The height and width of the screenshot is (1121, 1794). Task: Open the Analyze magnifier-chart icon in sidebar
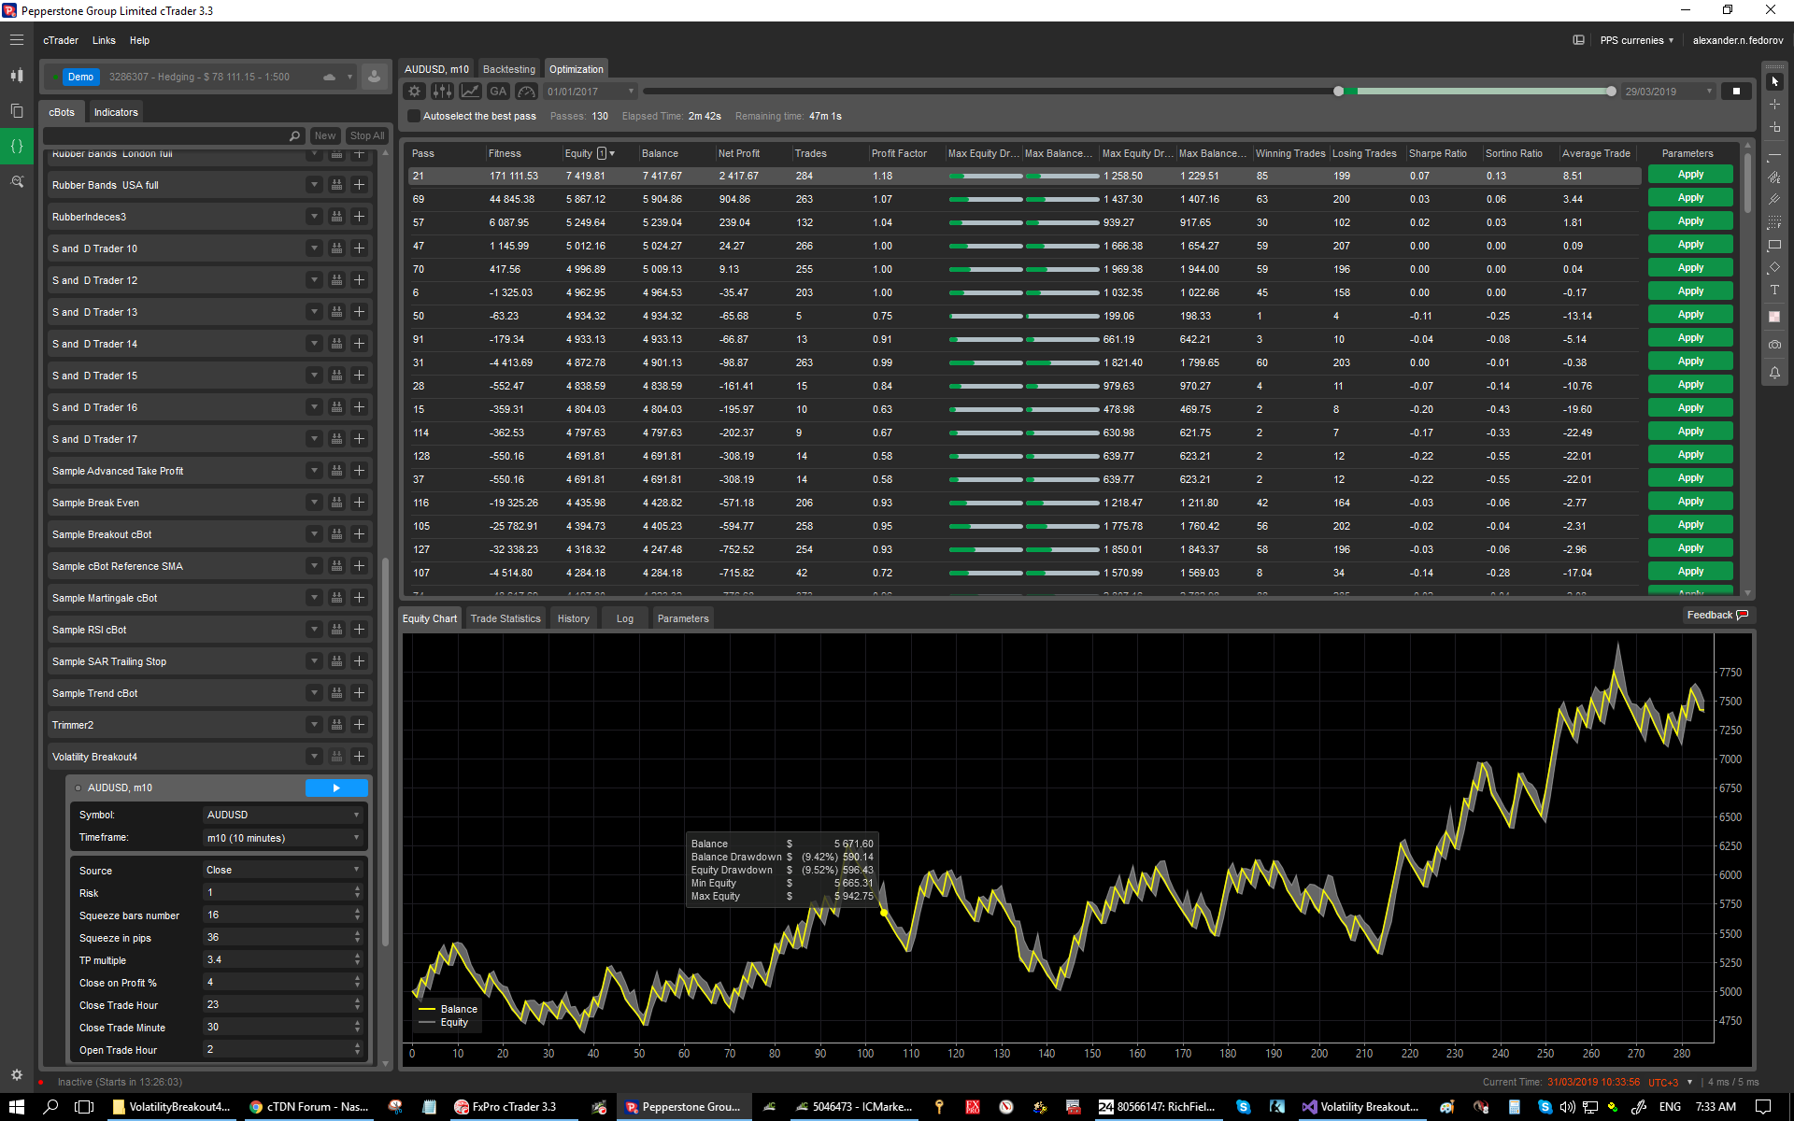[x=17, y=181]
